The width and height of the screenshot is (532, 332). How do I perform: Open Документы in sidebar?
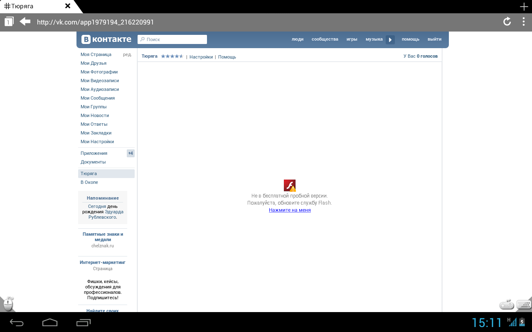(93, 162)
